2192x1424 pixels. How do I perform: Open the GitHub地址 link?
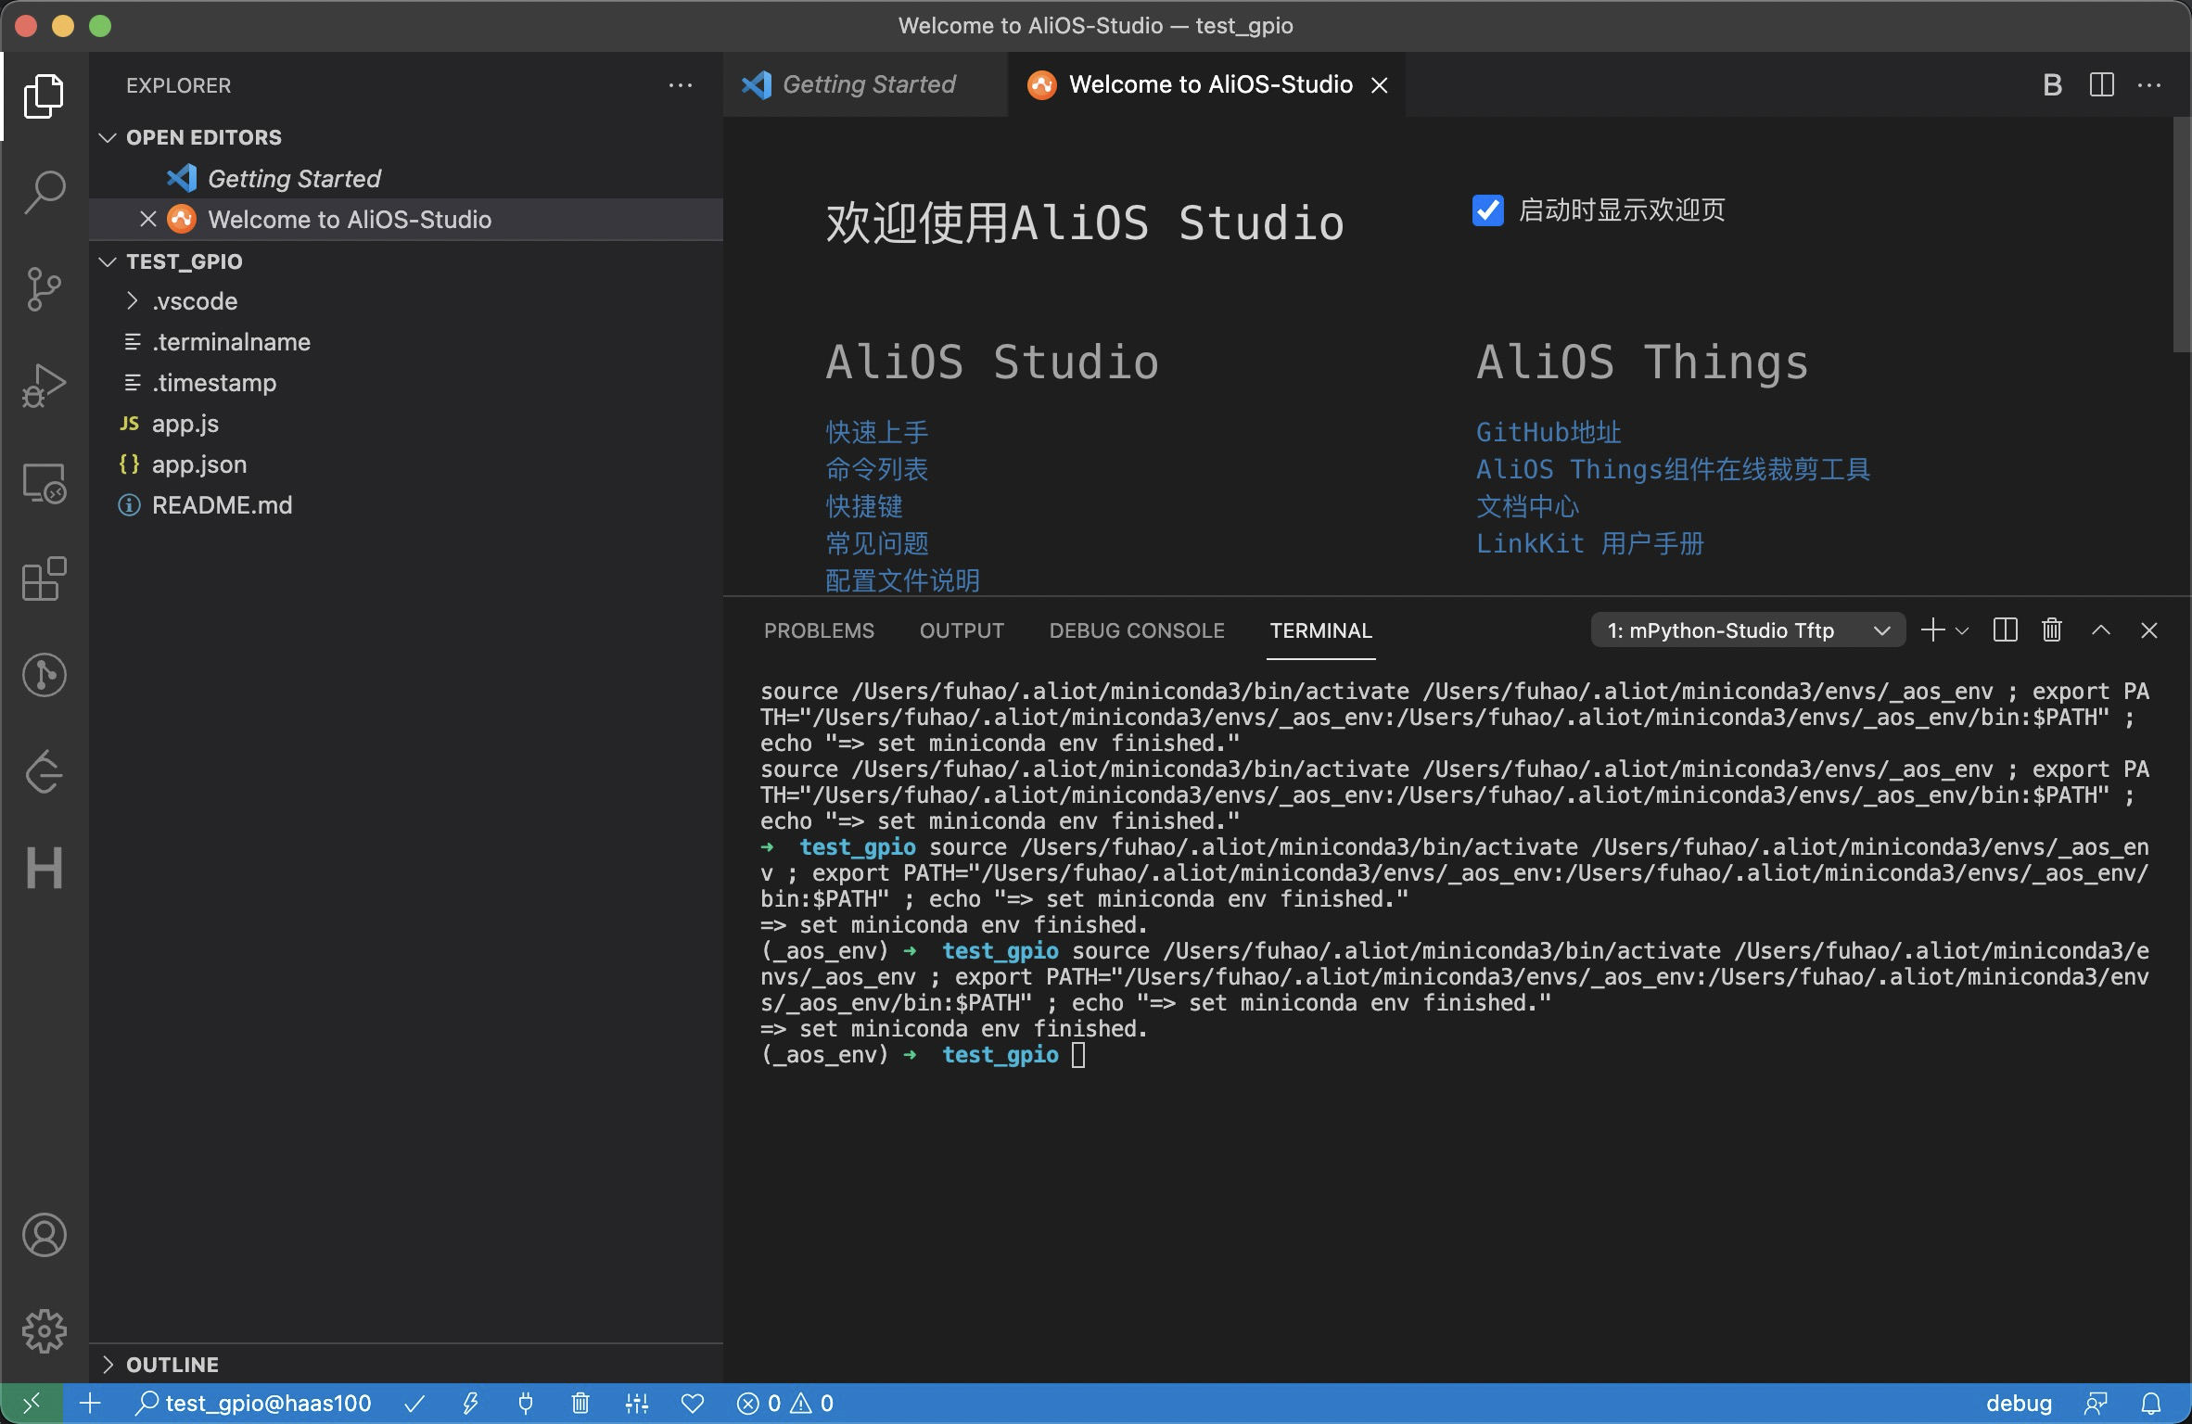tap(1548, 432)
